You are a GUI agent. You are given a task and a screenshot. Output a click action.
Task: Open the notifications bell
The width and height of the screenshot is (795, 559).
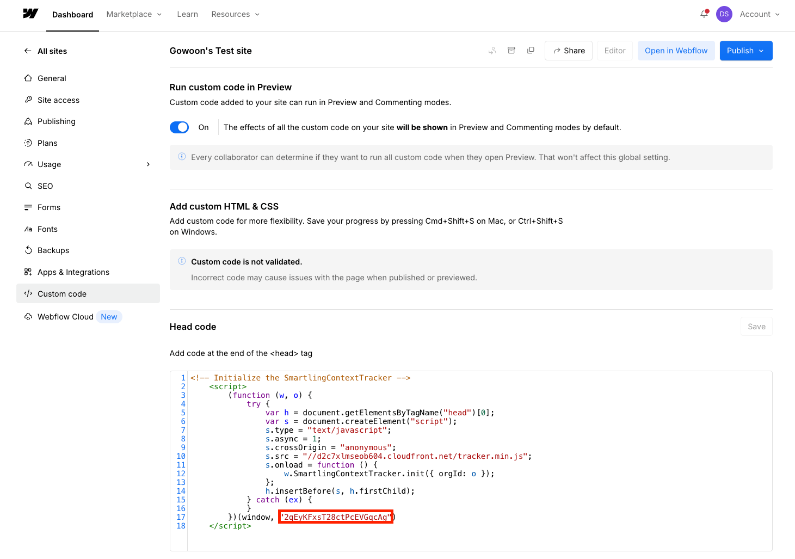click(704, 14)
